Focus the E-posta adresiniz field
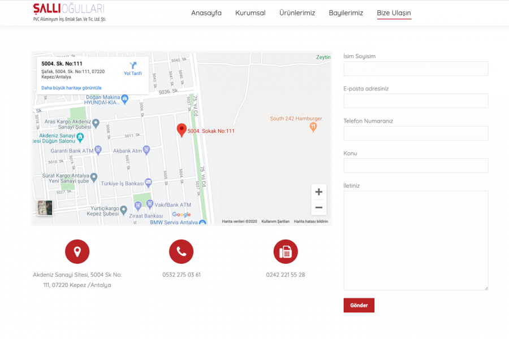 pos(416,101)
